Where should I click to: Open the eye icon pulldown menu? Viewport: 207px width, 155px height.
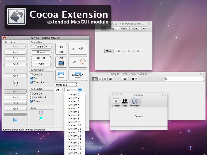pyautogui.click(x=59, y=90)
